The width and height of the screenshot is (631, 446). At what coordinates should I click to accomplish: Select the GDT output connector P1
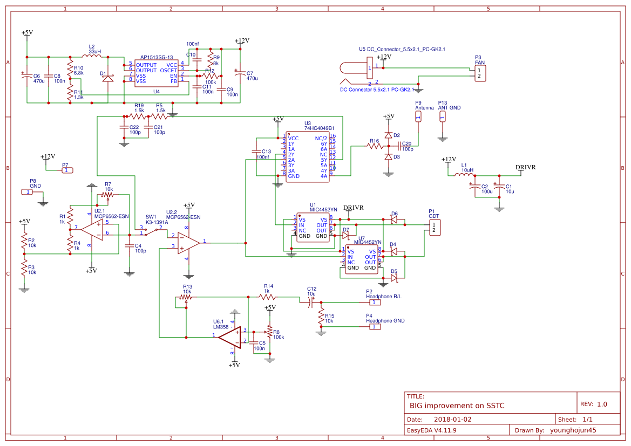435,228
